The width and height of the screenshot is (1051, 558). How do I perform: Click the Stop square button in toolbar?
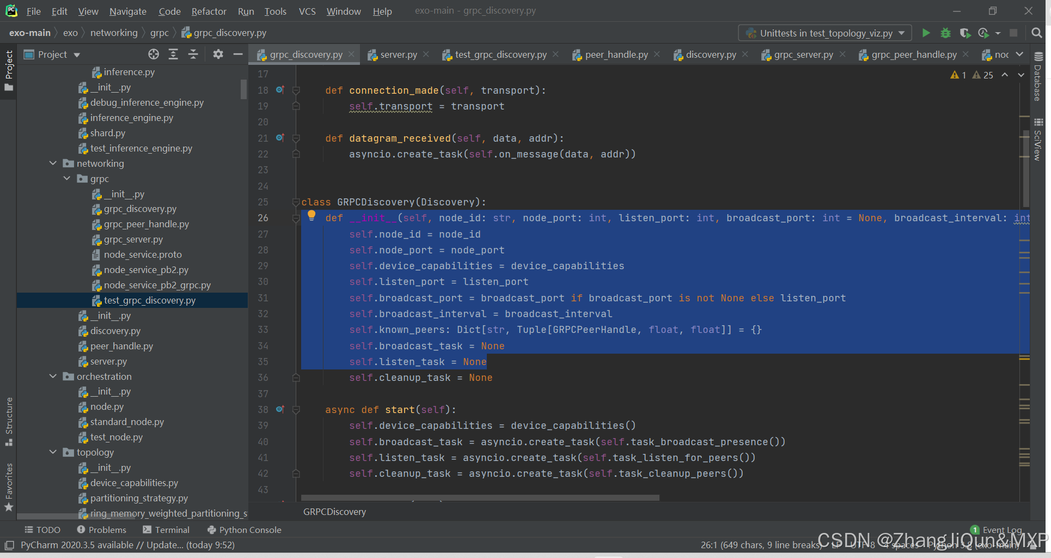coord(1013,33)
